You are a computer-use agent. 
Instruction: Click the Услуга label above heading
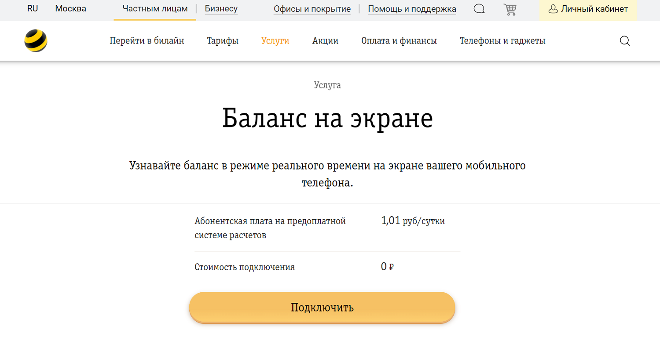[x=327, y=85]
